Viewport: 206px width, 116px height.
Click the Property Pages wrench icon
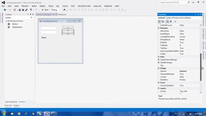[x=175, y=22]
